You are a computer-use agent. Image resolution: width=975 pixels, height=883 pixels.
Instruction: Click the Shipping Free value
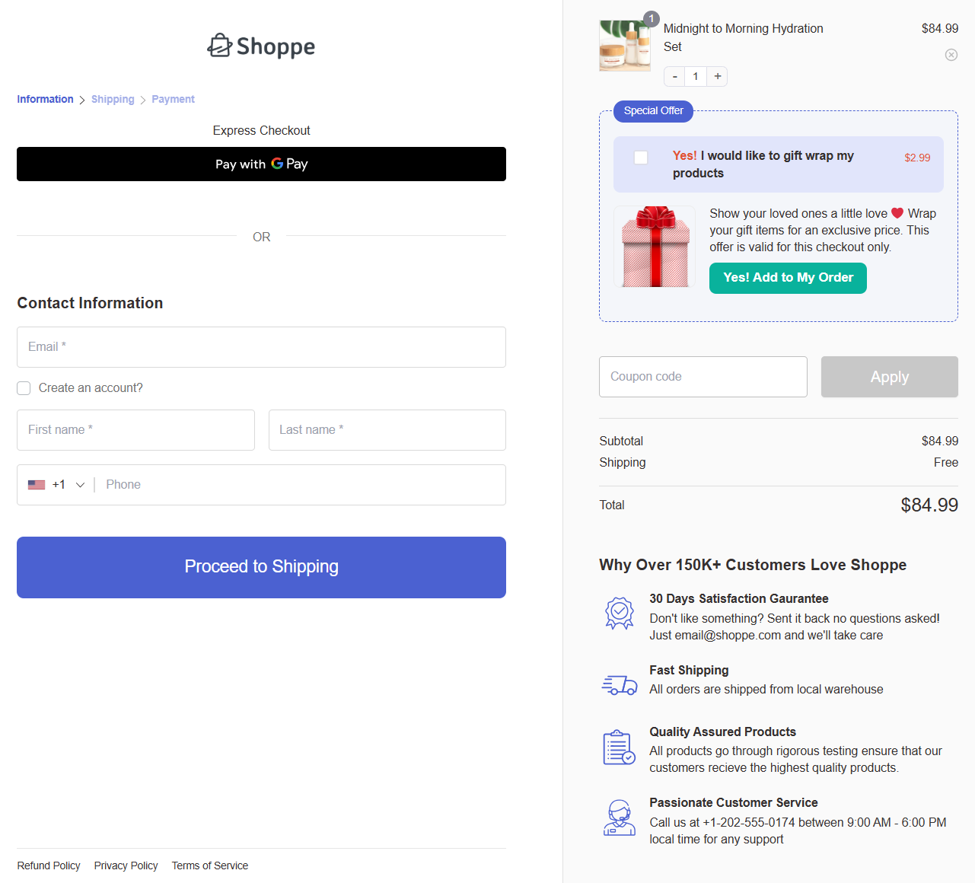[946, 463]
